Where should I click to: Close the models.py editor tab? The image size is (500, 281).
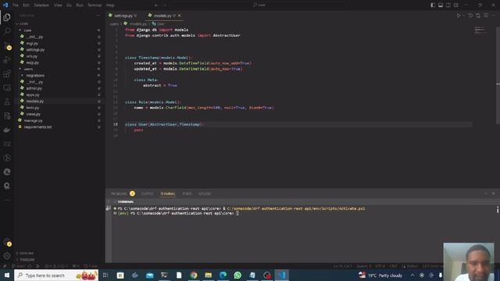point(180,16)
